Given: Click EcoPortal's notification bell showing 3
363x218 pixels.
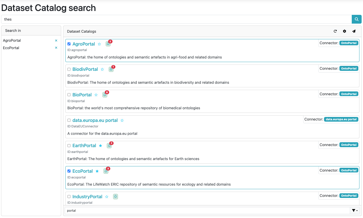Looking at the screenshot, I should [x=106, y=171].
